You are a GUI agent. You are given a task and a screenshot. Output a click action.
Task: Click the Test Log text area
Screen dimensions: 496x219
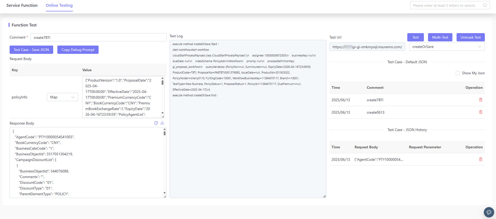tap(248, 119)
